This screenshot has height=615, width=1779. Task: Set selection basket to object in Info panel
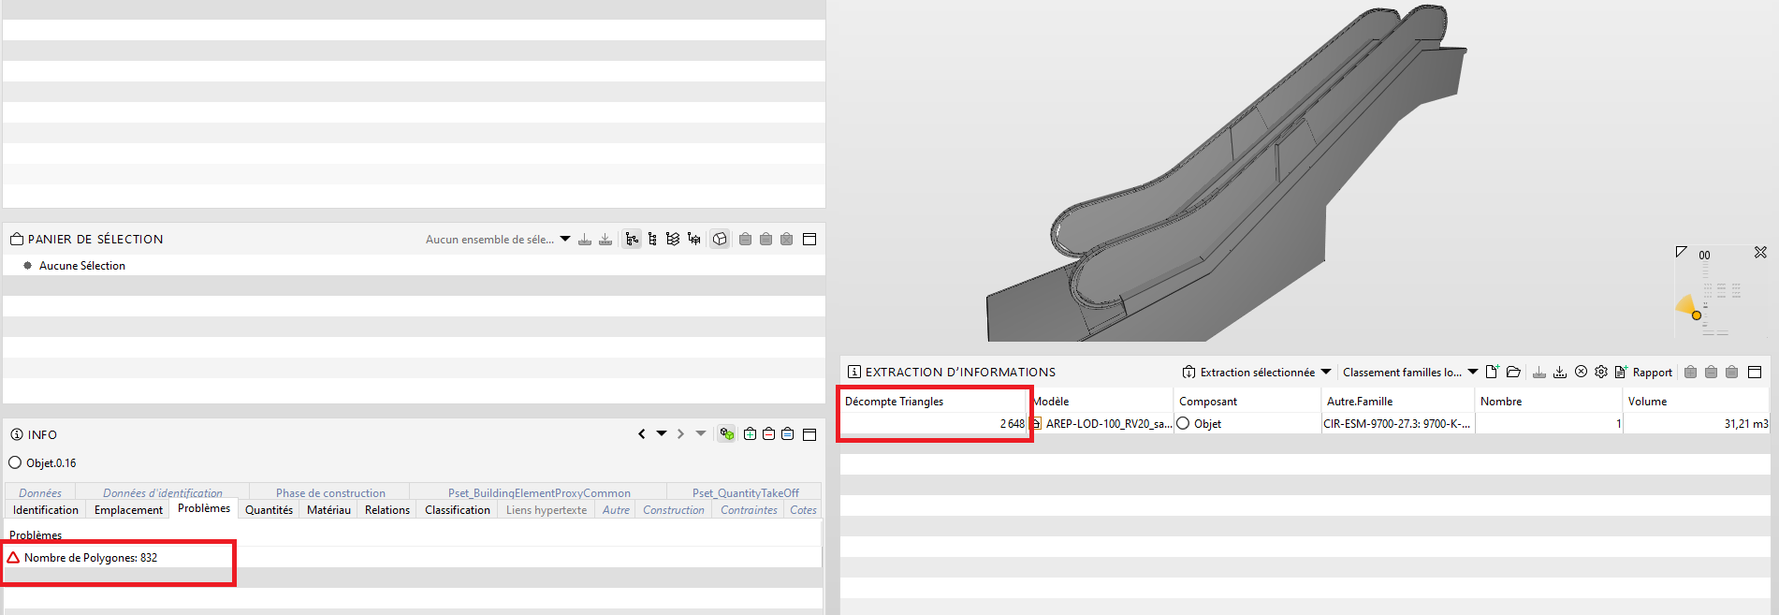788,434
